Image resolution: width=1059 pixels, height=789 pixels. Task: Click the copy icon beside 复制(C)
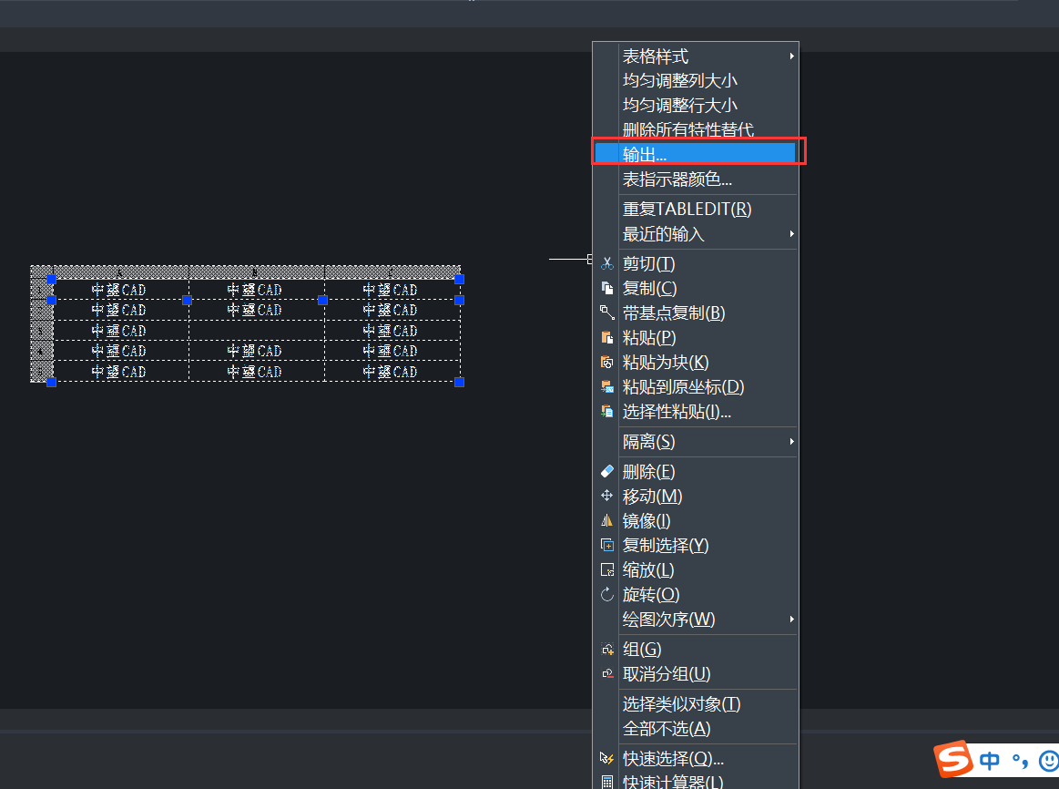click(x=607, y=288)
